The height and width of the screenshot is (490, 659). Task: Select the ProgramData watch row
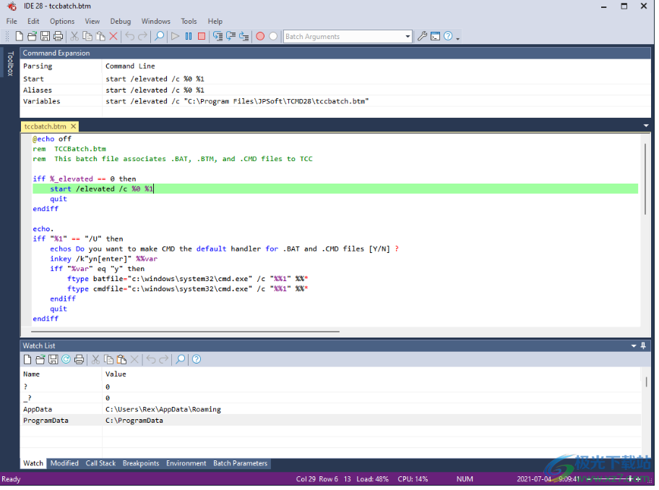point(331,421)
